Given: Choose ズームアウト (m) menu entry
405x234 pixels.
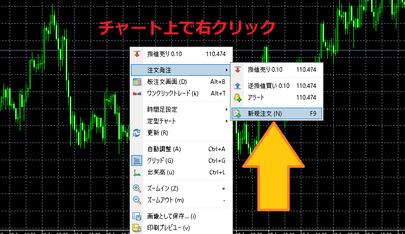Looking at the screenshot, I should 181,200.
